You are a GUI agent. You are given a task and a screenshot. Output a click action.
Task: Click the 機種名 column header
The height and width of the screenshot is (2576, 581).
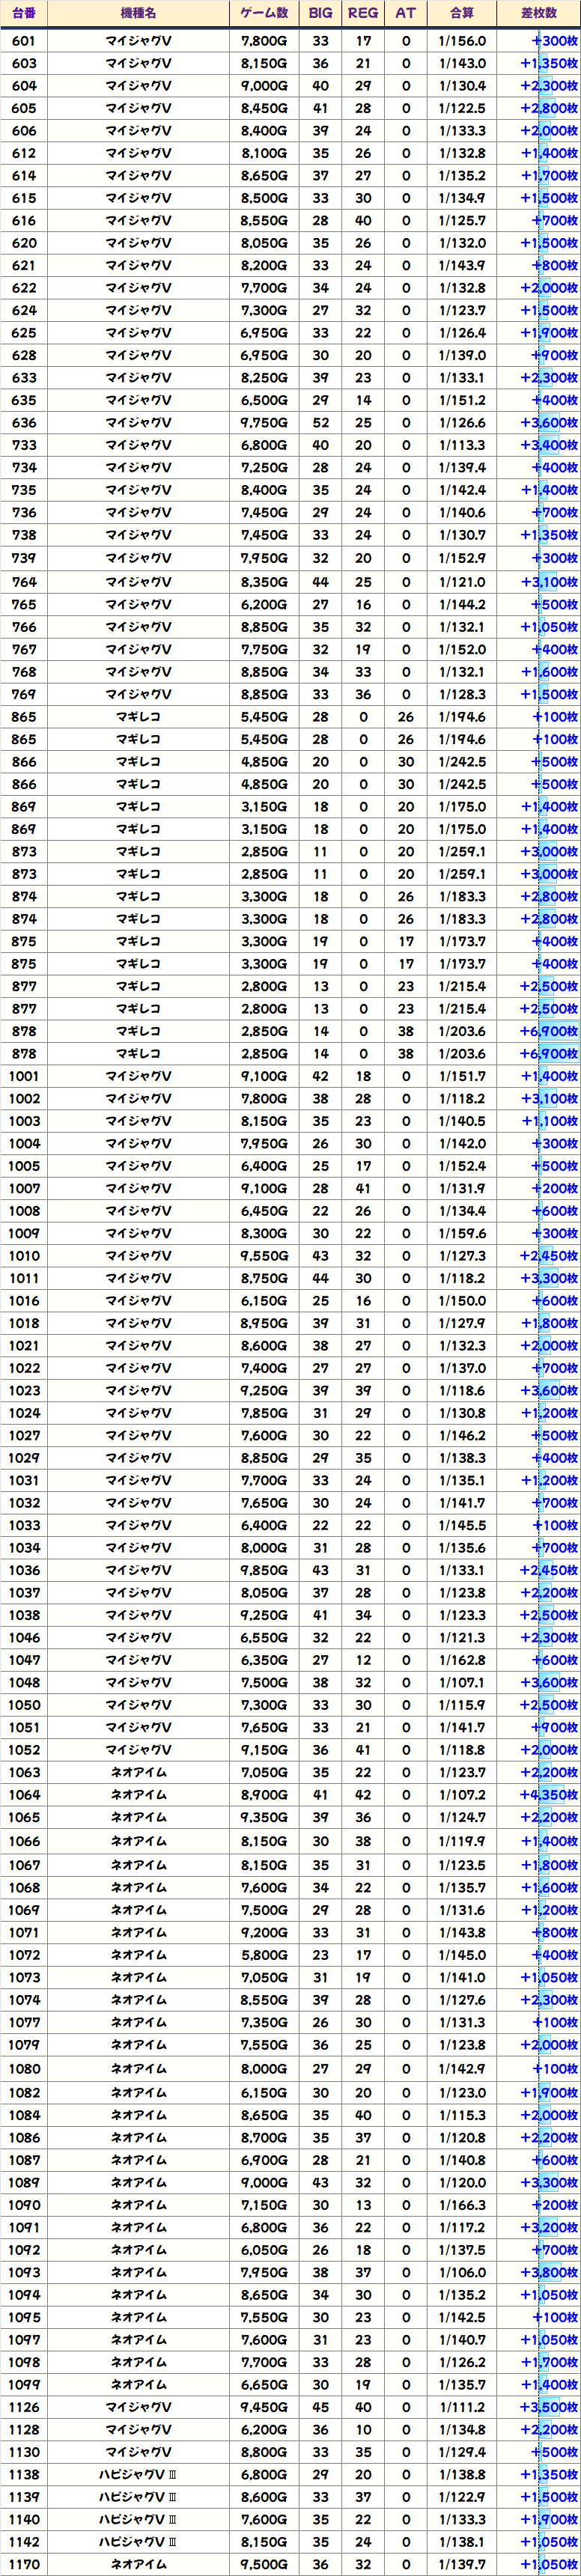pyautogui.click(x=138, y=13)
